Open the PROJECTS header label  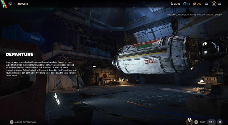pyautogui.click(x=22, y=4)
